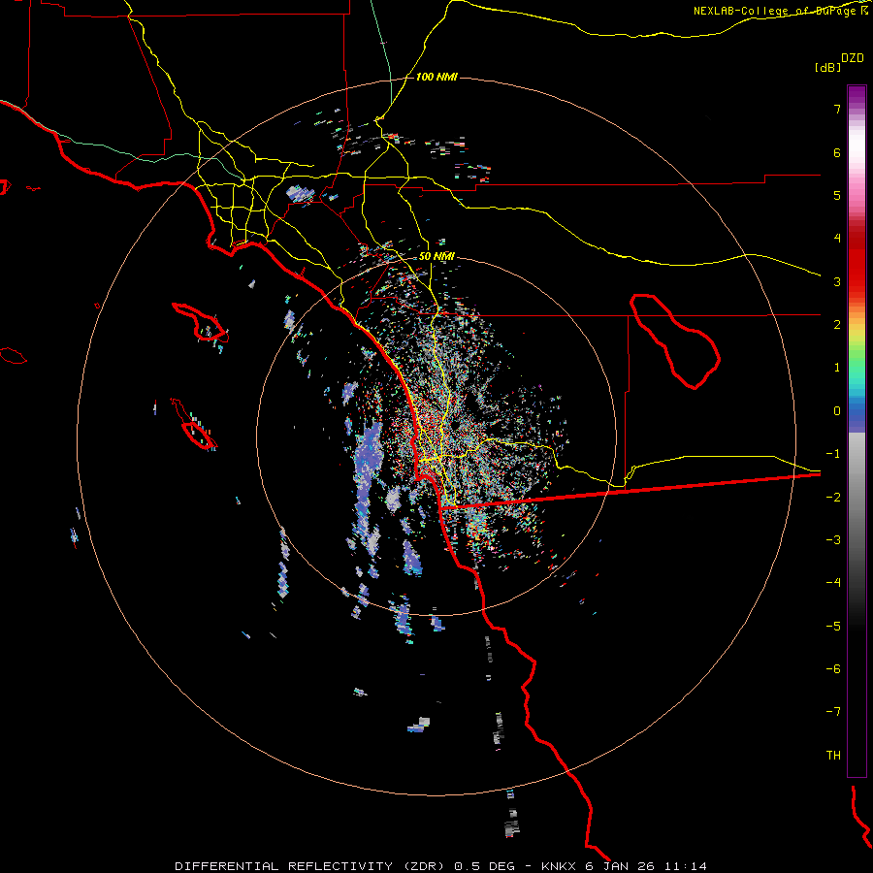Click the -2 dB value on color scale

point(833,497)
